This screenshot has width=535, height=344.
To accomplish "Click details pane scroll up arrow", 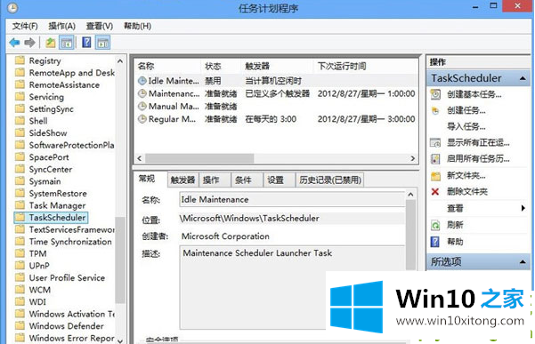I will click(x=410, y=195).
